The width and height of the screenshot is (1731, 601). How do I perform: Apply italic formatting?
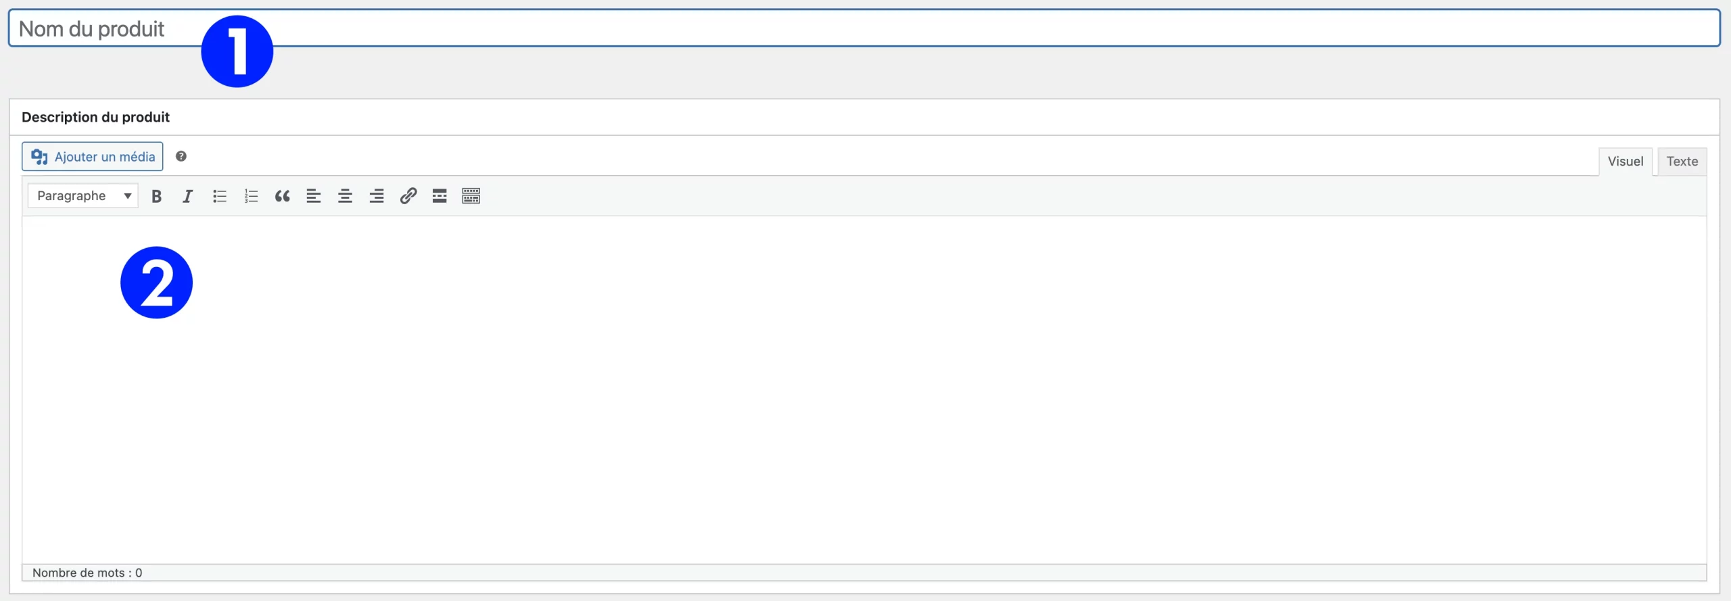pyautogui.click(x=187, y=196)
